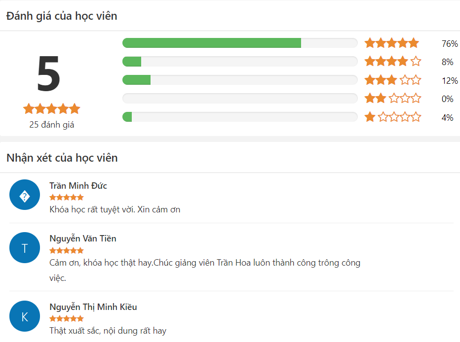Click the 8% four-star progress bar
The width and height of the screenshot is (460, 342).
coord(240,62)
